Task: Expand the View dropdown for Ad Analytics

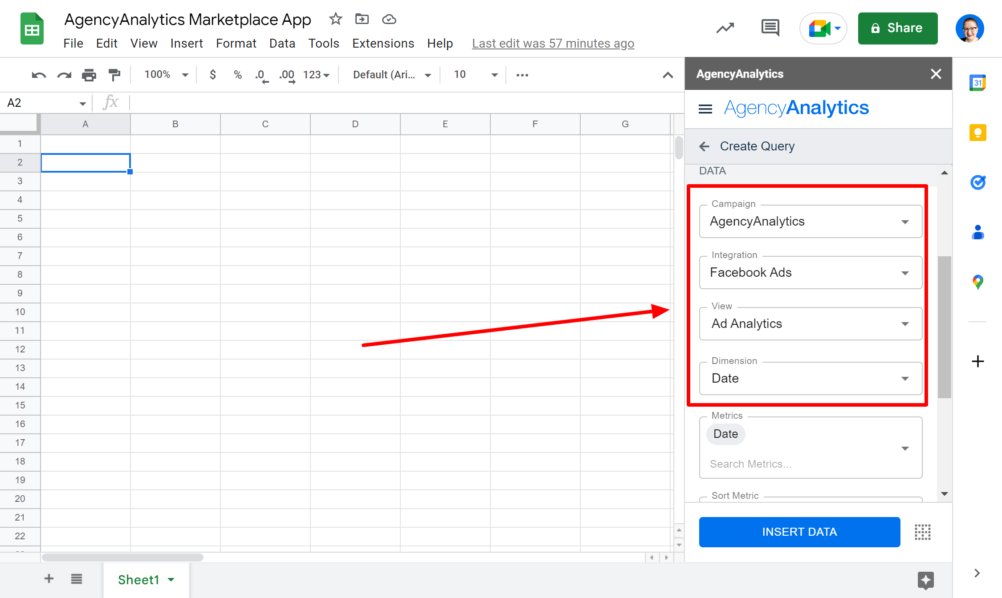Action: [x=904, y=324]
